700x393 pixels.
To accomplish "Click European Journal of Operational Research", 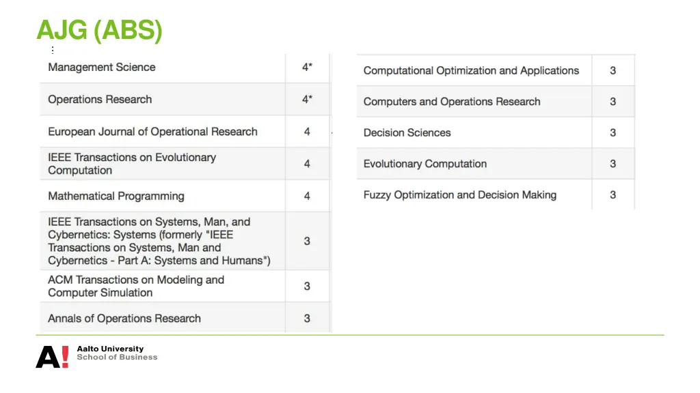I will pyautogui.click(x=152, y=132).
